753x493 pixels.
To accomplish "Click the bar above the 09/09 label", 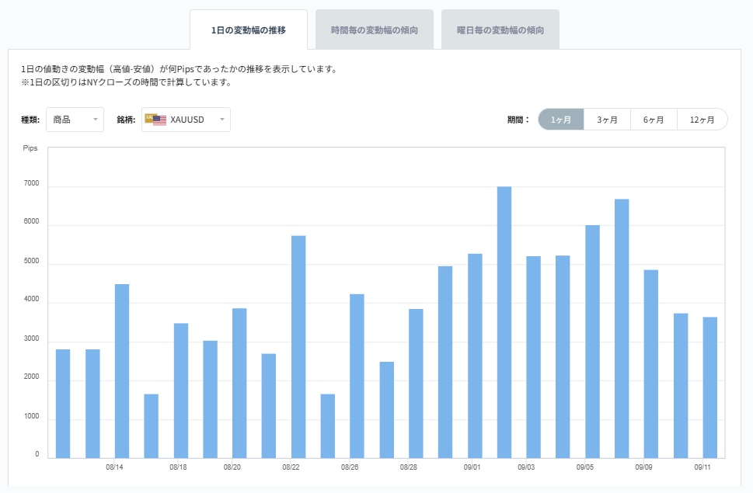I will point(651,364).
